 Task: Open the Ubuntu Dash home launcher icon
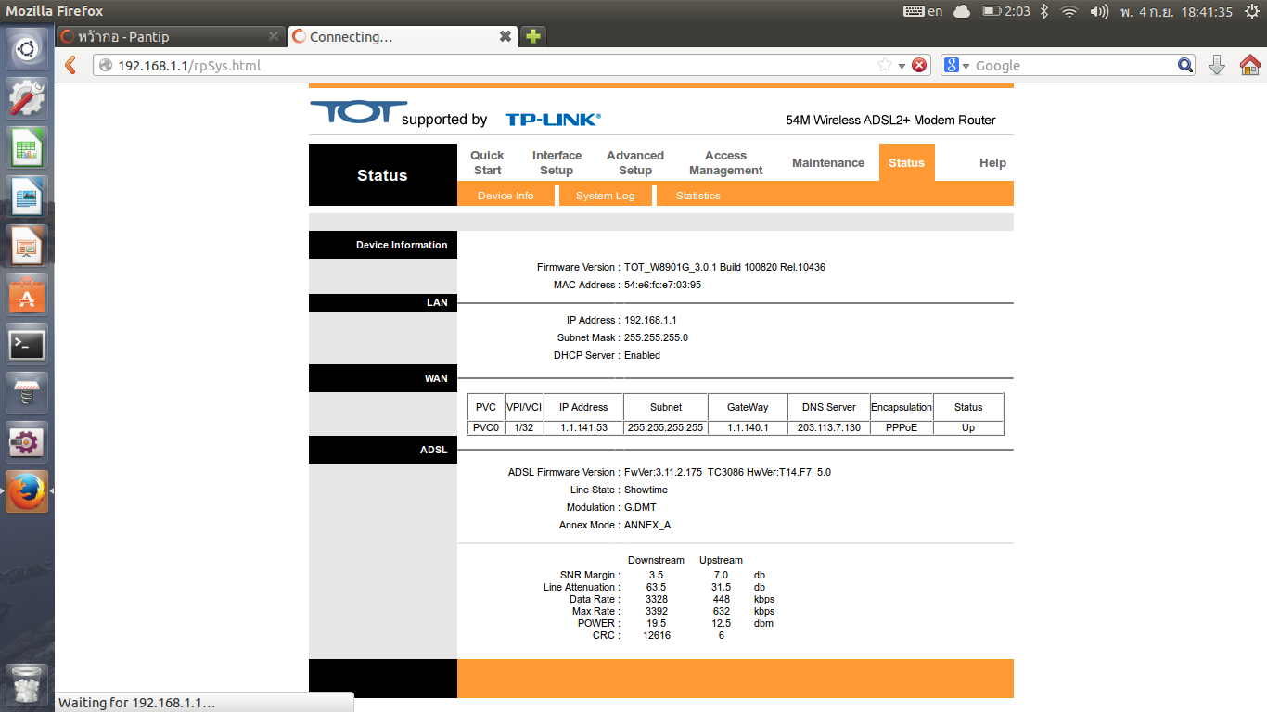click(x=27, y=49)
